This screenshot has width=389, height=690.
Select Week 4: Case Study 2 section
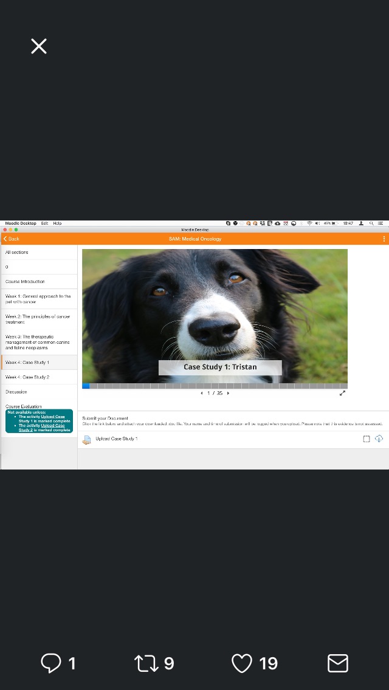click(40, 377)
